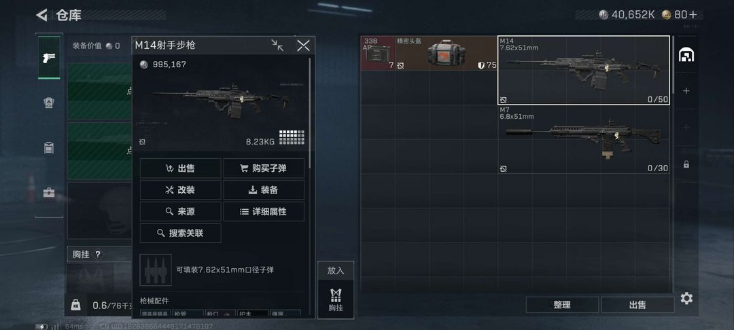734x330 pixels.
Task: Click 购买子弹 to buy ammo
Action: pyautogui.click(x=264, y=168)
